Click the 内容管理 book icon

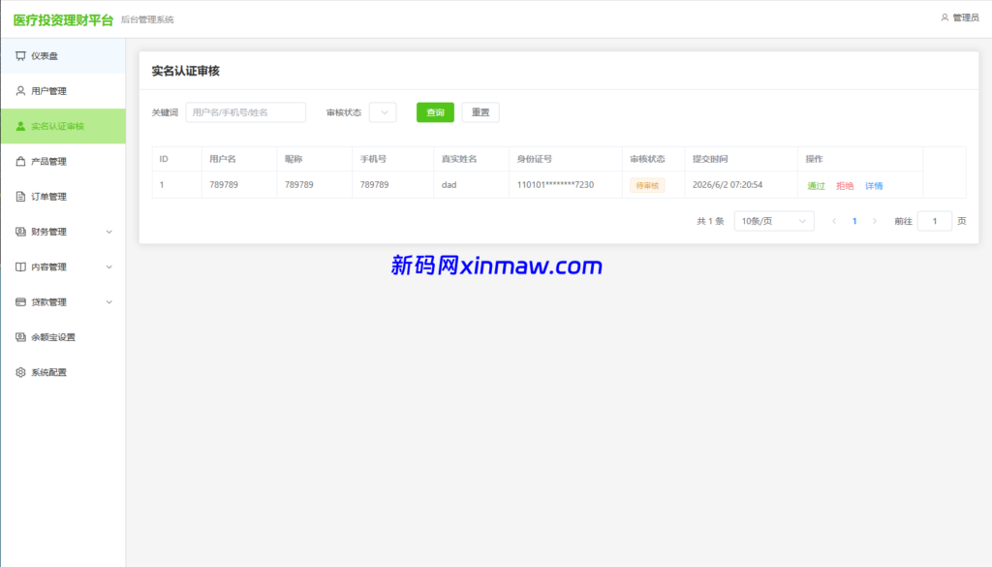(20, 268)
